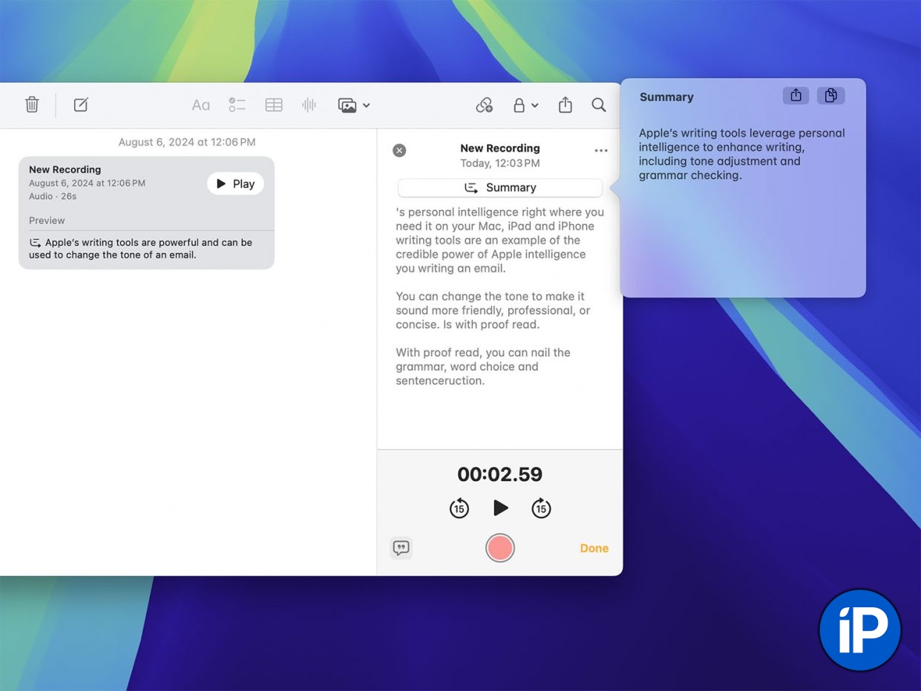
Task: Delete the note with the trash icon
Action: coord(32,105)
